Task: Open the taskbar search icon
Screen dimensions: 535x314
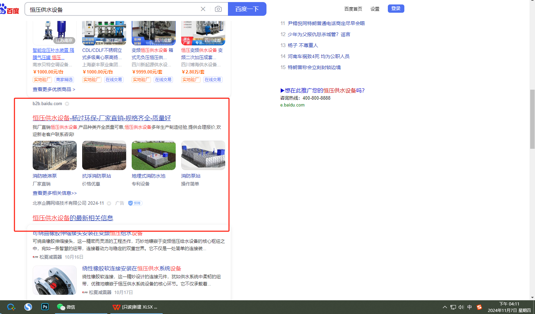Action: (11, 307)
